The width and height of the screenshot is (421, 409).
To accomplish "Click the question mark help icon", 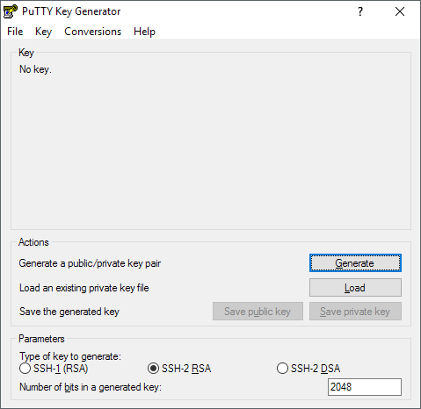I will coord(360,11).
